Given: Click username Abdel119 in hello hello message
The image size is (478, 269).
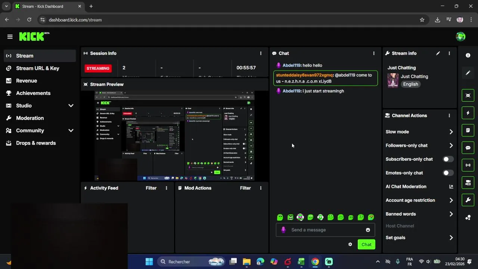Looking at the screenshot, I should point(292,65).
